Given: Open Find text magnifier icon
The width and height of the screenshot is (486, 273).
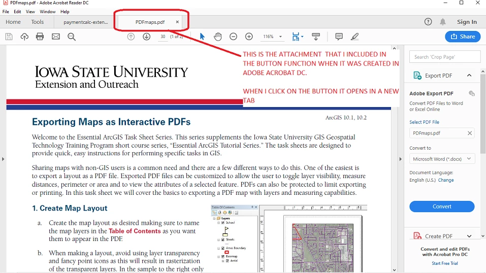Looking at the screenshot, I should (72, 37).
